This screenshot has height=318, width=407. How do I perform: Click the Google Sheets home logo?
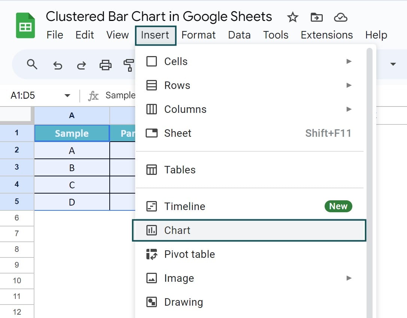25,25
